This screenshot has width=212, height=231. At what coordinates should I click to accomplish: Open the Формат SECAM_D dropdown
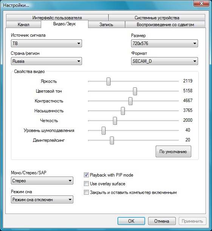pos(164,61)
